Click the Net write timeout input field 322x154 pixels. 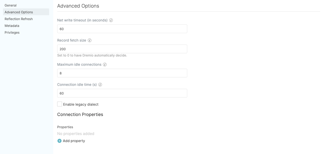122,29
